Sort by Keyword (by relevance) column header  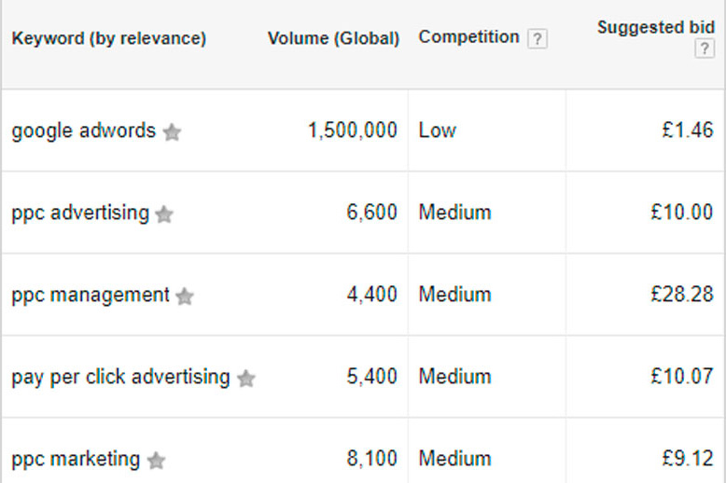108,38
